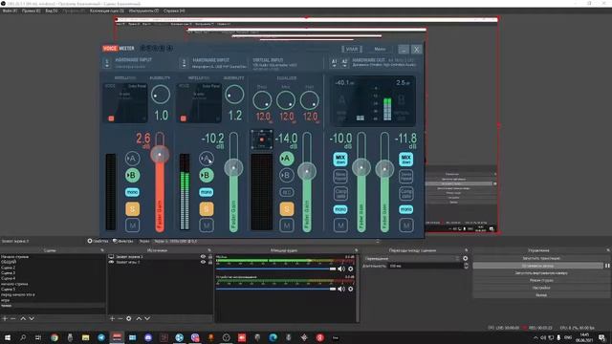Mute the first audio mixer channel speaker

pos(341,269)
